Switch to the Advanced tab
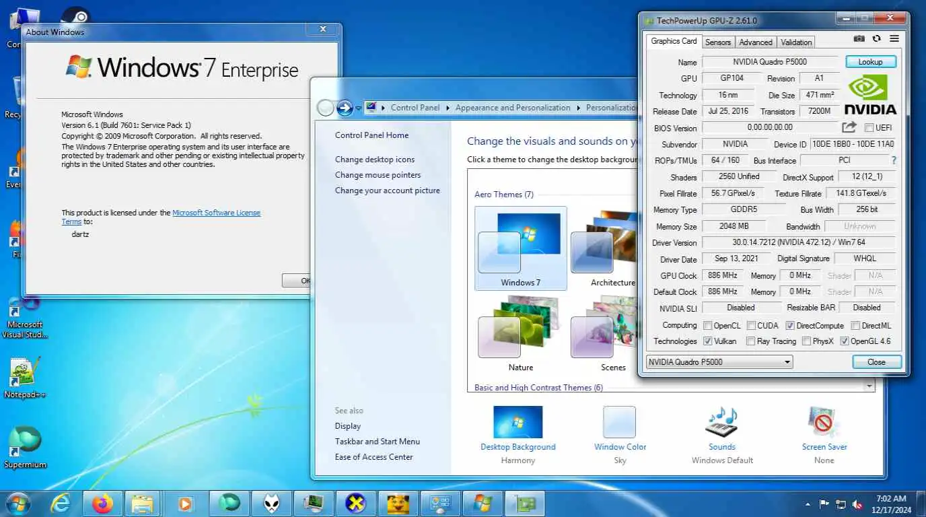This screenshot has width=926, height=517. click(756, 42)
